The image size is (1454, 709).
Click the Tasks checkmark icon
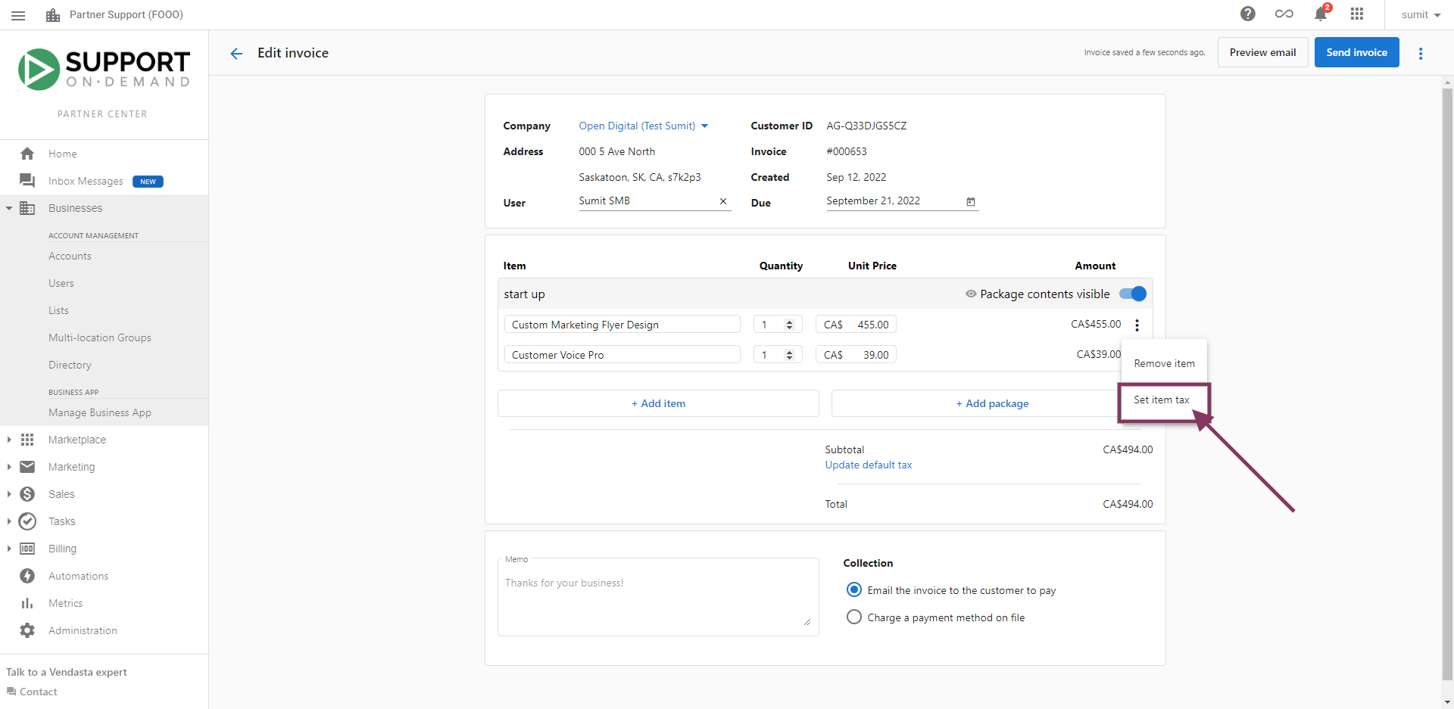click(27, 521)
